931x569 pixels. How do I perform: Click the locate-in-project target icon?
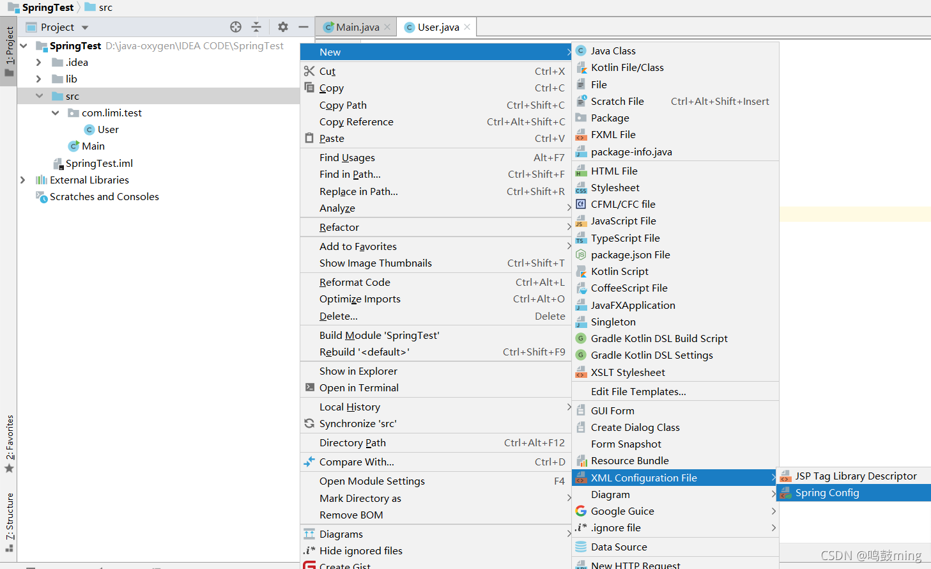click(x=236, y=27)
